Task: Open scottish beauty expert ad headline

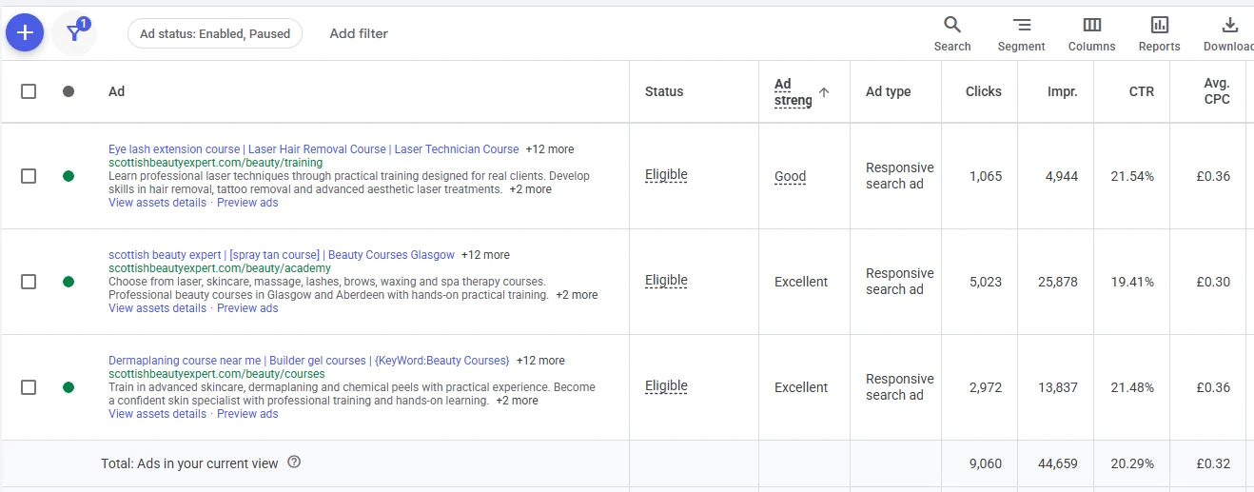Action: [x=282, y=255]
